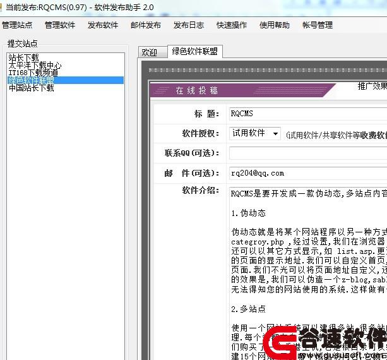Image resolution: width=387 pixels, height=360 pixels.
Task: Click inside the 软件介绍 text area
Action: pyautogui.click(x=308, y=273)
